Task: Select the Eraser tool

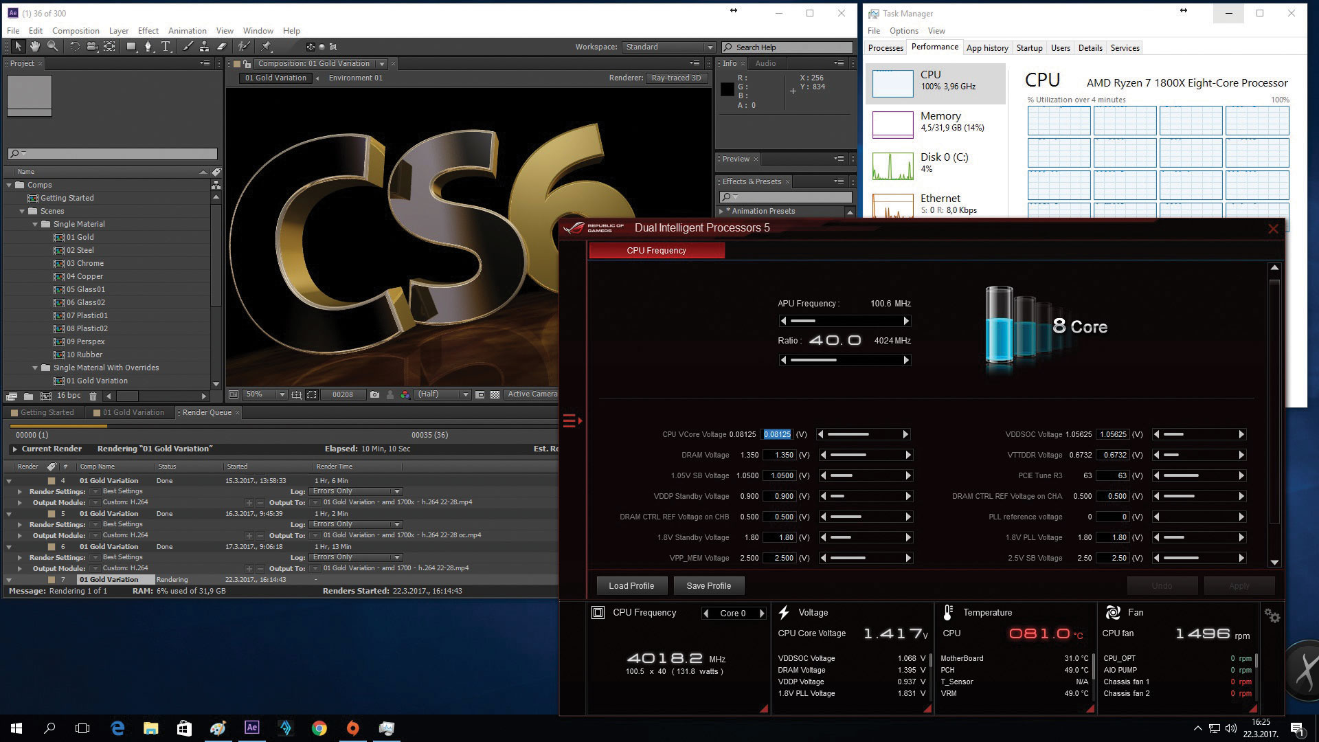Action: pyautogui.click(x=221, y=47)
